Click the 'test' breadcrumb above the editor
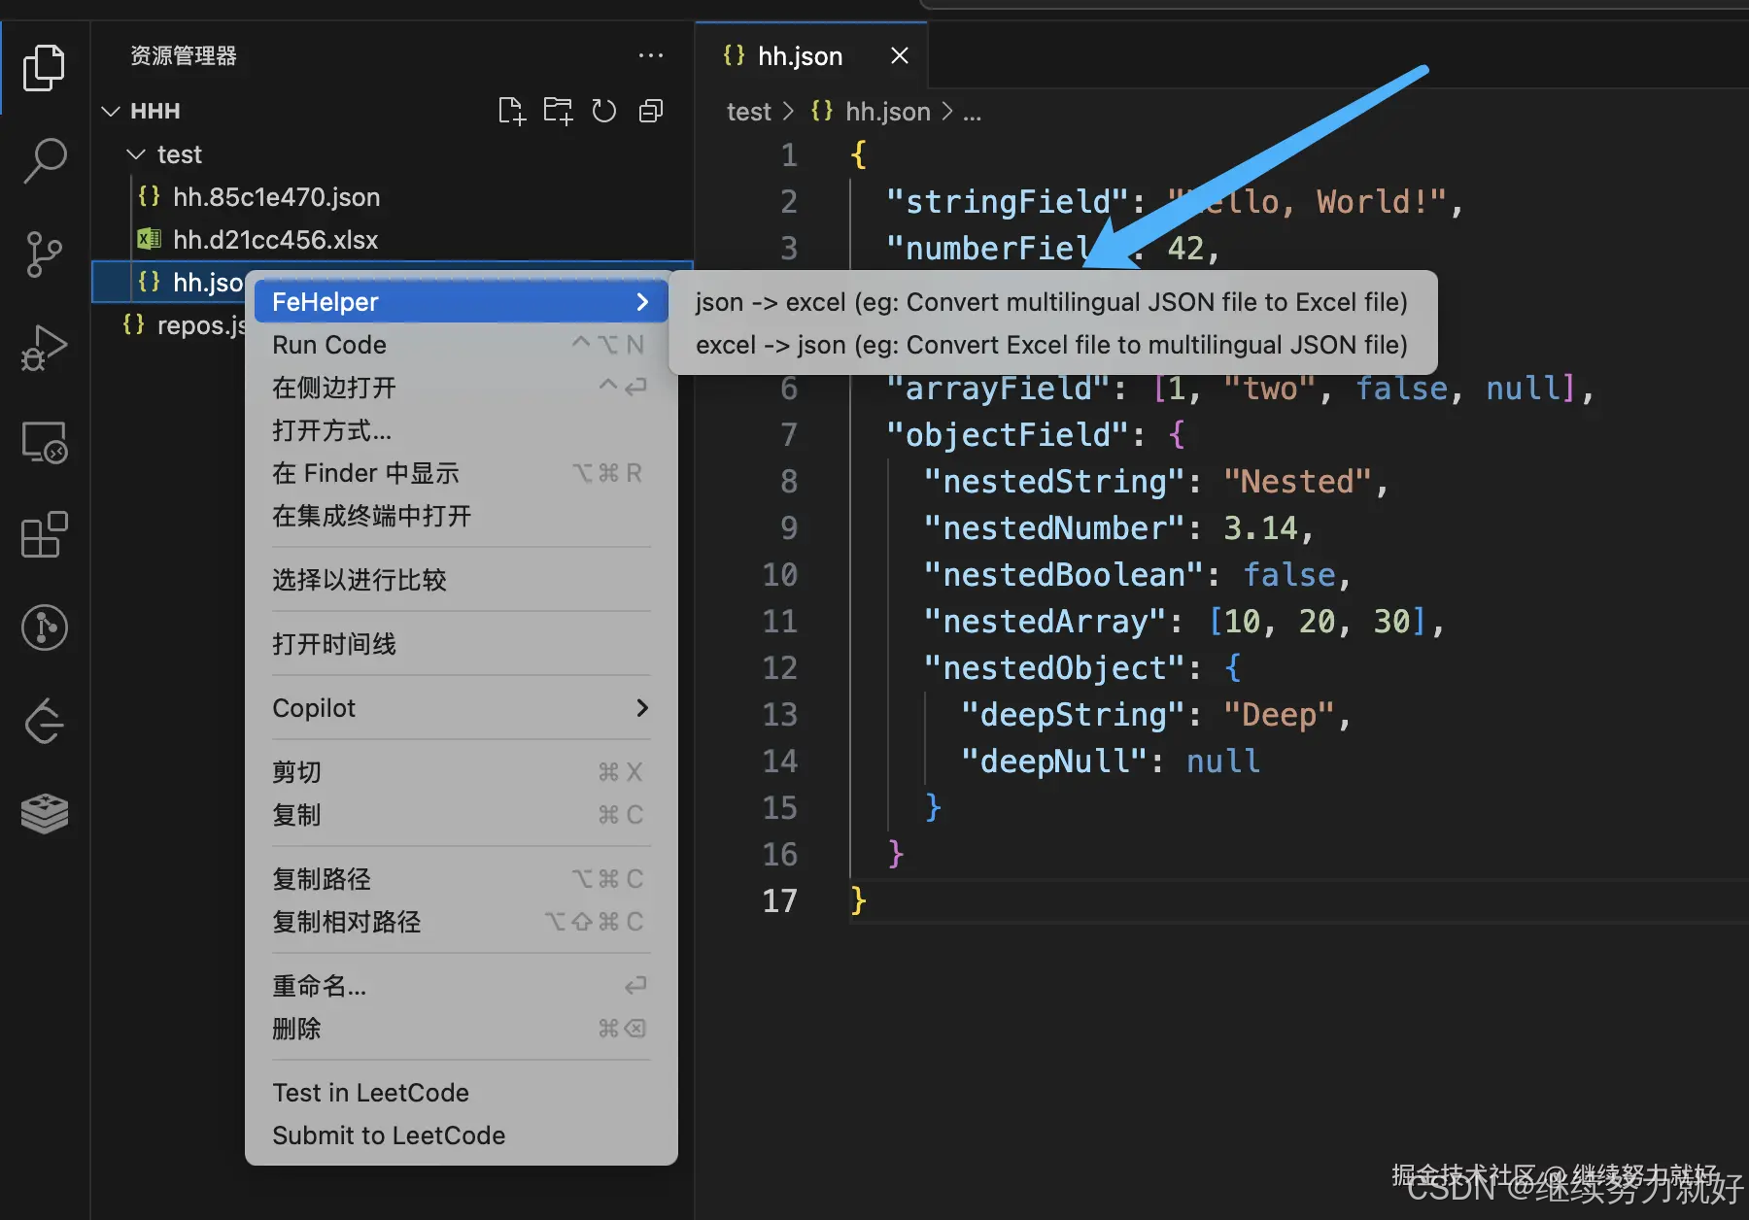Viewport: 1749px width, 1220px height. coord(747,111)
